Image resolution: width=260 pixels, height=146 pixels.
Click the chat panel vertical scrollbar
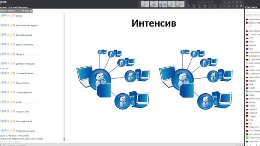tap(64, 77)
